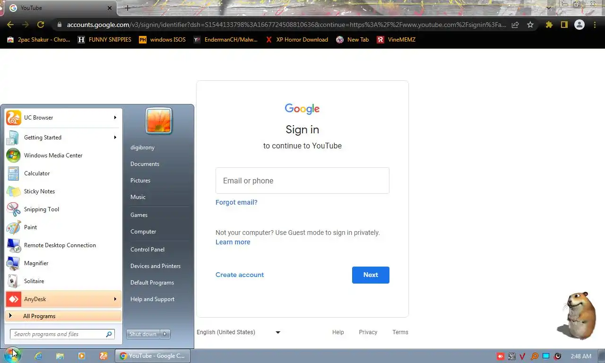Open Music library
This screenshot has width=605, height=363.
138,197
